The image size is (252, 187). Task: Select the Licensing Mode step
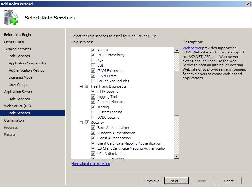[x=20, y=77]
